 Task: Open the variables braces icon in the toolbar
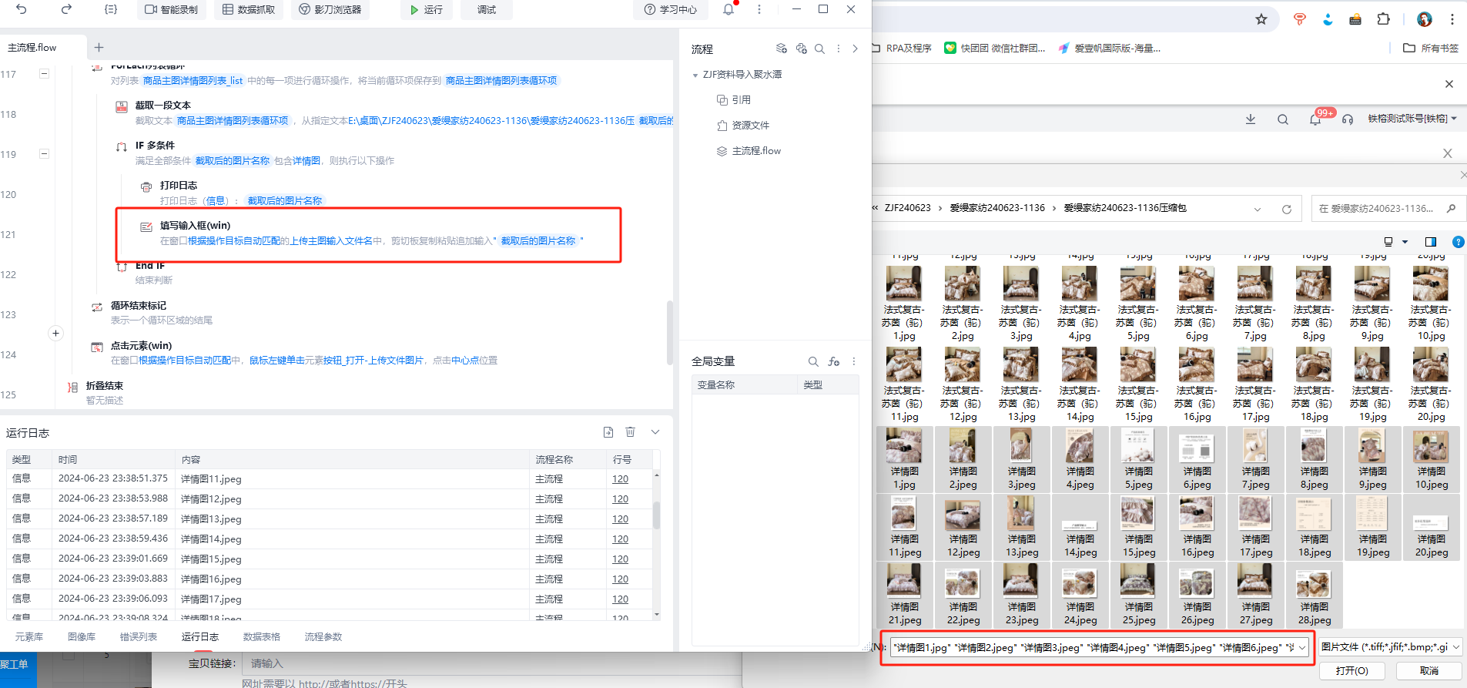[111, 9]
